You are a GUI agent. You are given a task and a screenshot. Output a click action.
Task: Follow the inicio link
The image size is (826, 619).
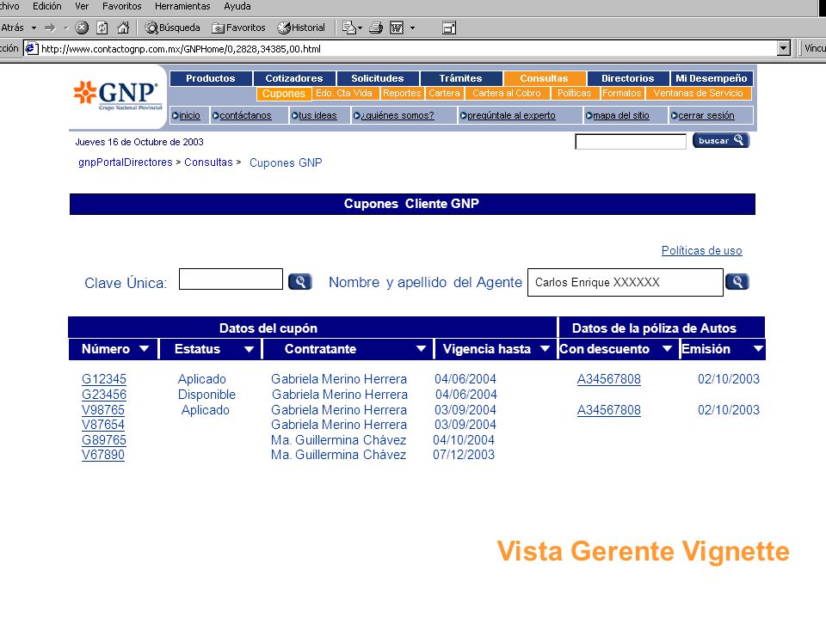(x=189, y=115)
